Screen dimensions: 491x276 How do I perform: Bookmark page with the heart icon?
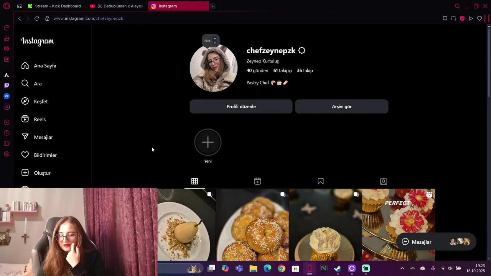click(479, 18)
